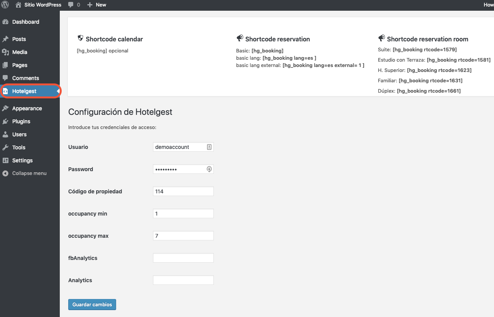Collapse the sidebar menu

[30, 173]
